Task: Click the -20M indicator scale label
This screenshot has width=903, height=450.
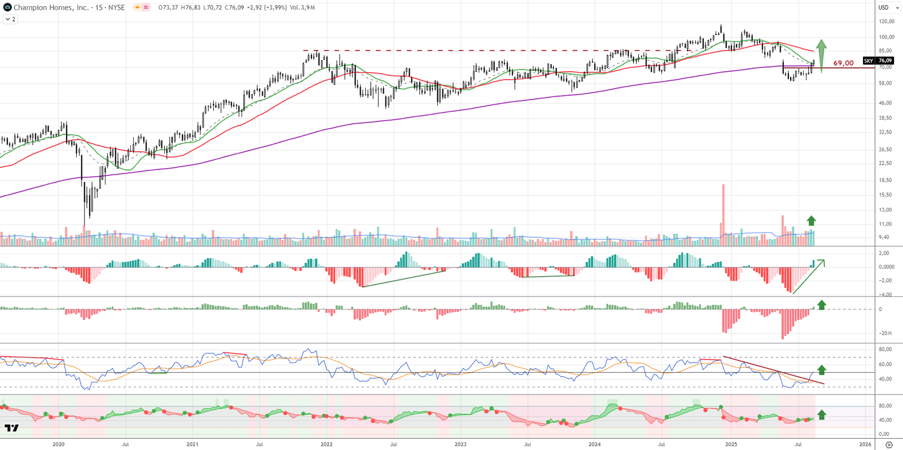Action: [x=885, y=334]
